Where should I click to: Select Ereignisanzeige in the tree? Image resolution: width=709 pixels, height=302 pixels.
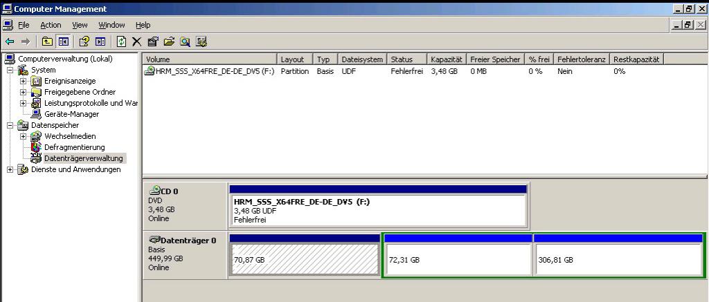(70, 82)
